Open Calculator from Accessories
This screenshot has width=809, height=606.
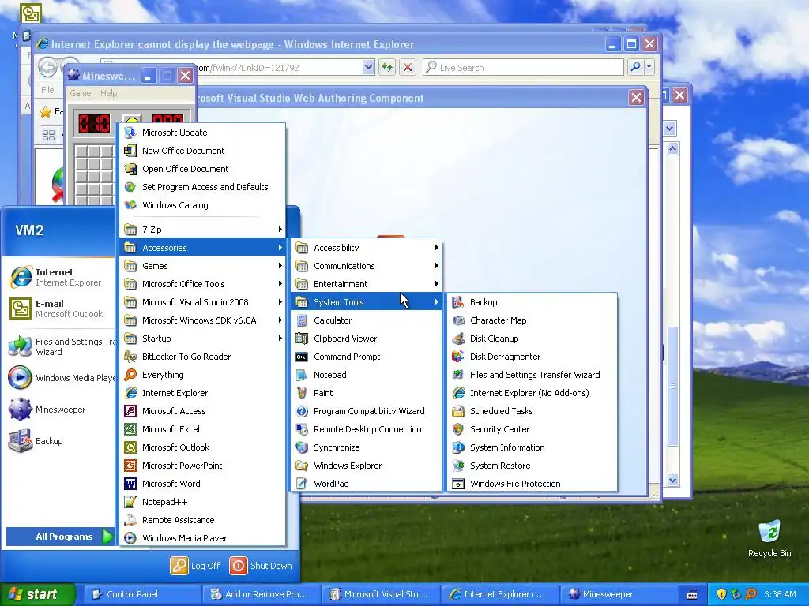tap(367, 320)
